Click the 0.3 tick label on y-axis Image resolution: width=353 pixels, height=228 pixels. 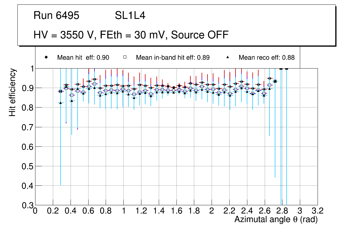[x=26, y=205]
